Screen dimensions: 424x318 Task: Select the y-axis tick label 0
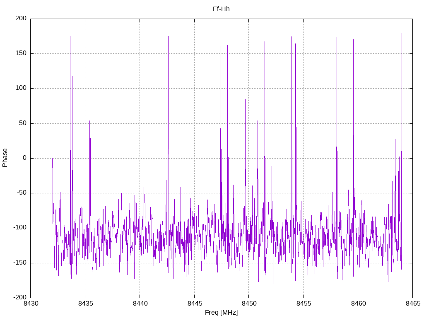click(x=25, y=158)
